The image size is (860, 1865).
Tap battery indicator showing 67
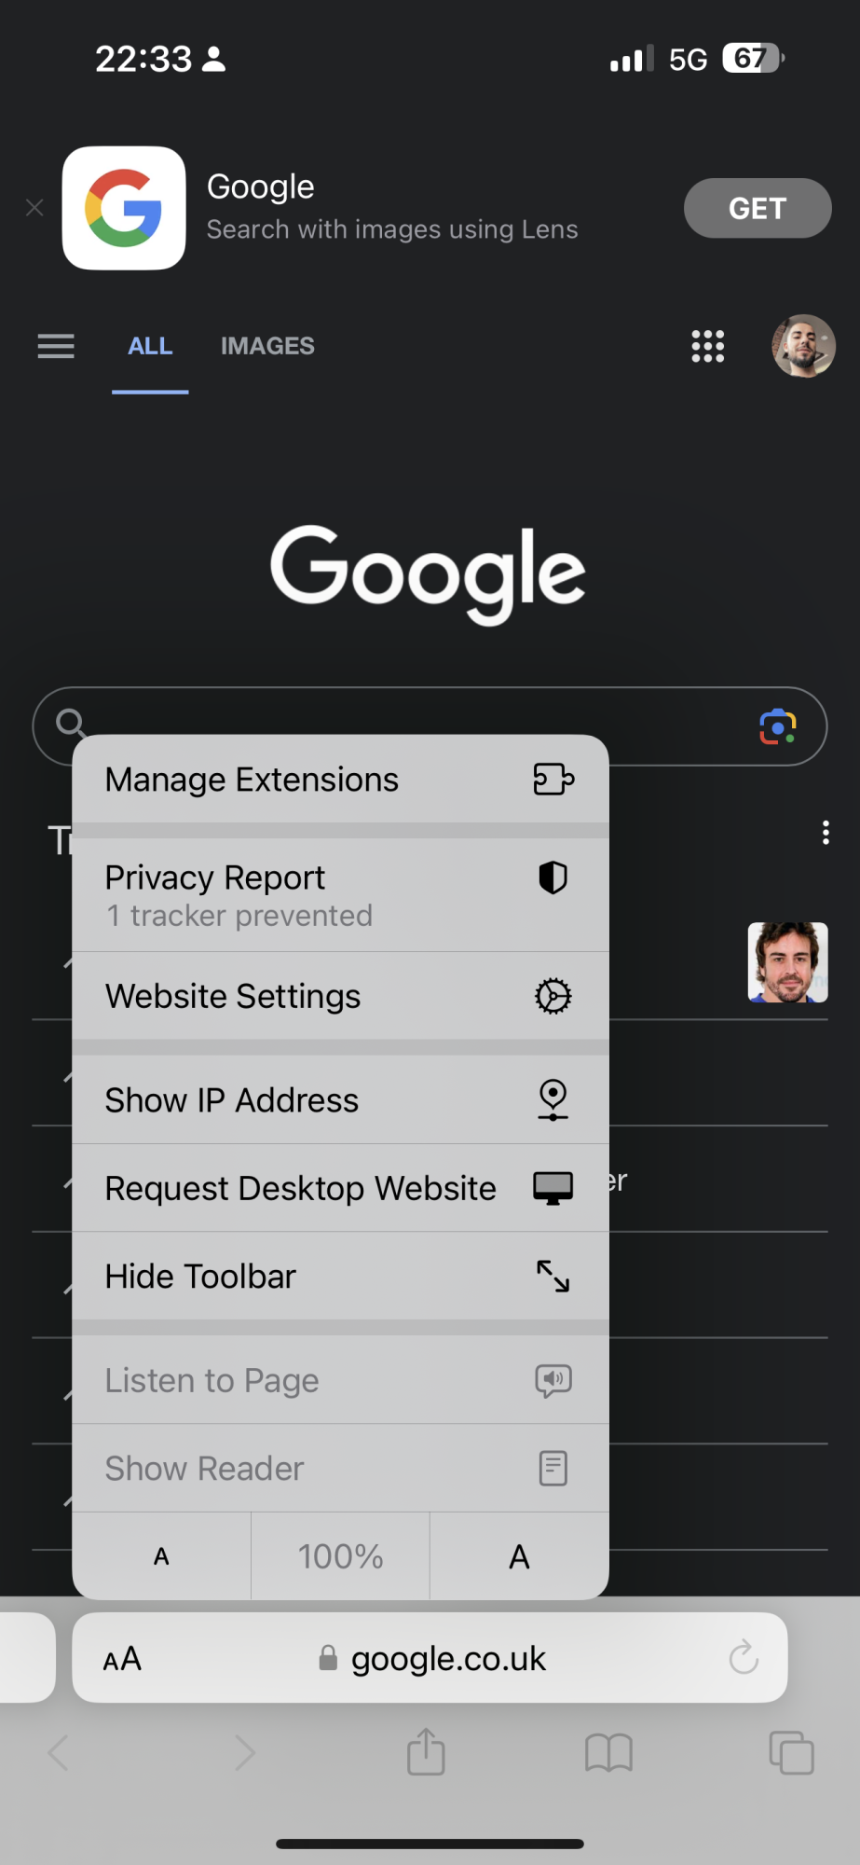coord(753,59)
